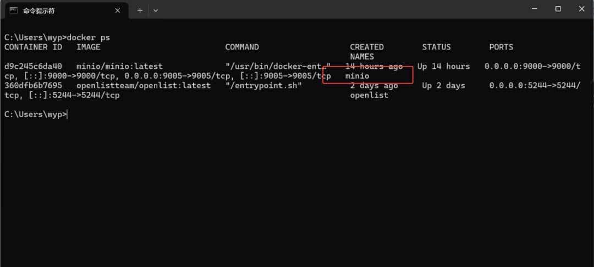
Task: Open a new terminal tab
Action: pyautogui.click(x=140, y=10)
